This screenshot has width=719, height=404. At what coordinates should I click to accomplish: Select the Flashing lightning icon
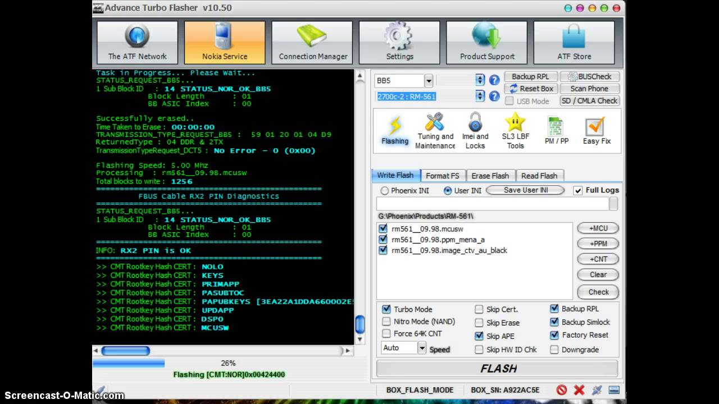tap(395, 130)
